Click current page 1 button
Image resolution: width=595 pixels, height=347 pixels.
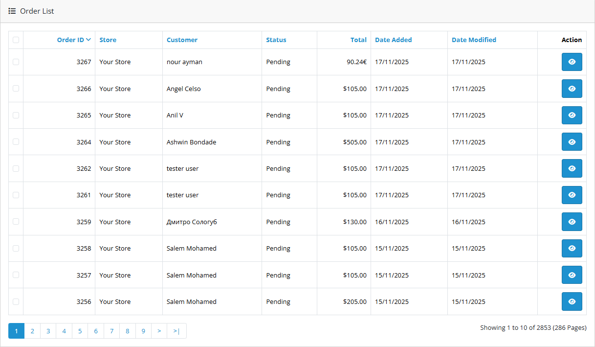(16, 331)
